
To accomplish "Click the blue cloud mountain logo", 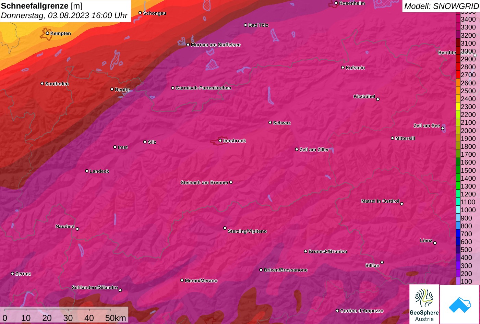I will (460, 304).
